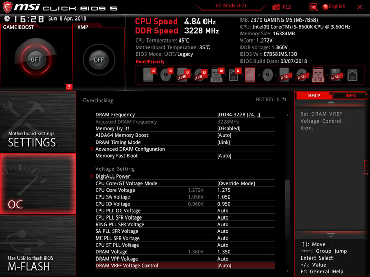Select last legacy network boot icon
The image size is (370, 277).
coord(353,75)
